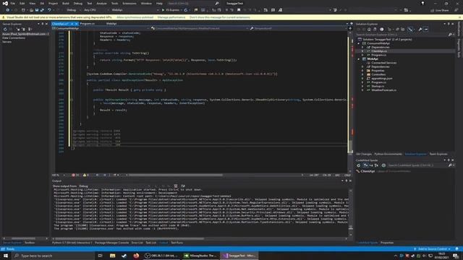The width and height of the screenshot is (463, 260).
Task: Open the Debug configuration dropdown
Action: 73,10
